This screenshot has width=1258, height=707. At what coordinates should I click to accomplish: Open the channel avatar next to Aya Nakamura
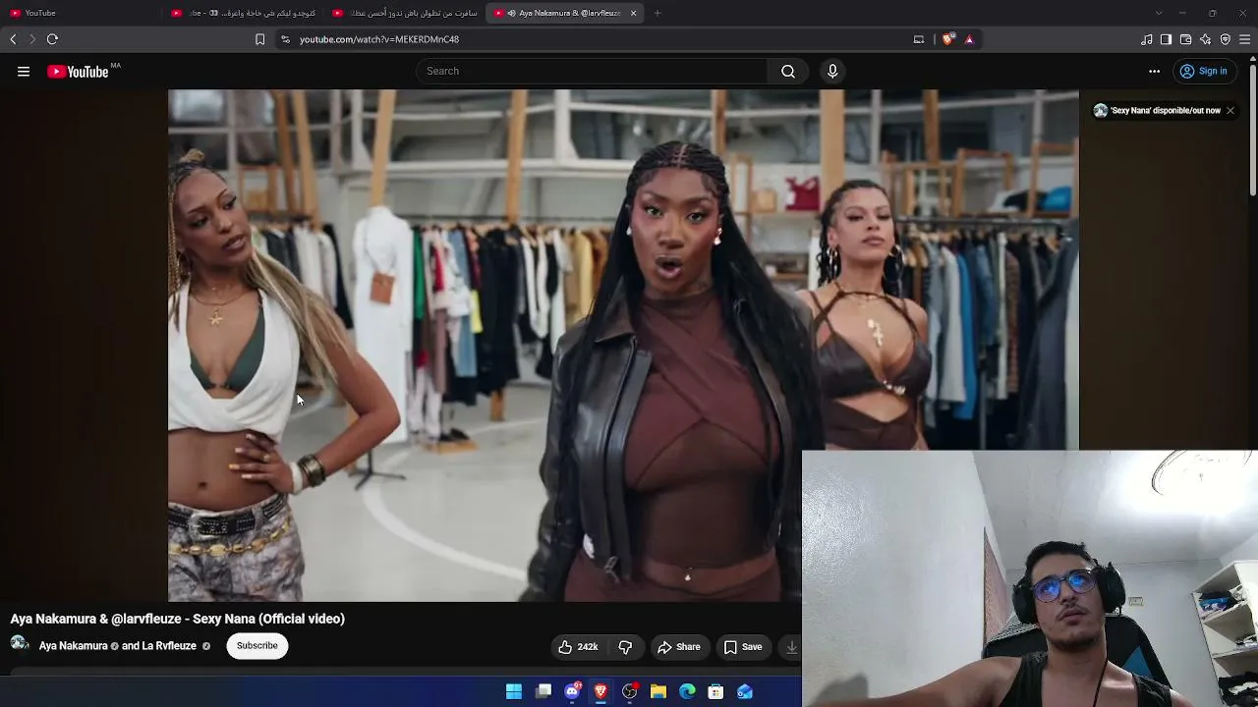[x=20, y=644]
